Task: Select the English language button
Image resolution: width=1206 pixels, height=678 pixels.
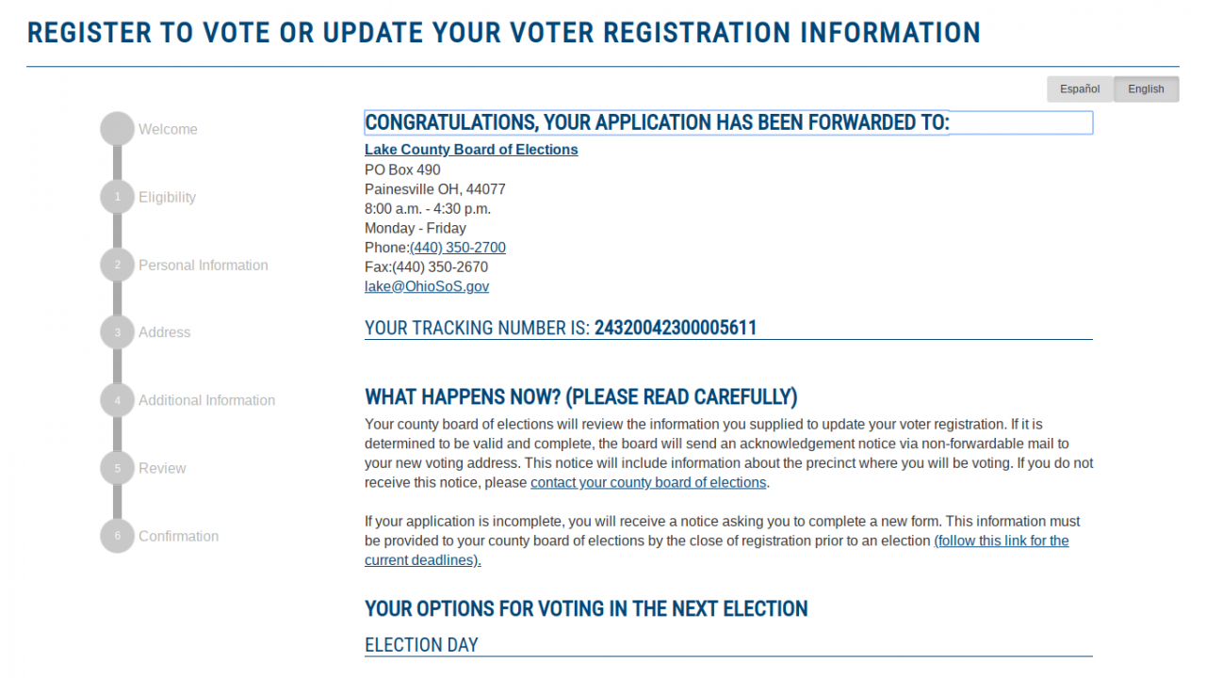Action: (1146, 89)
